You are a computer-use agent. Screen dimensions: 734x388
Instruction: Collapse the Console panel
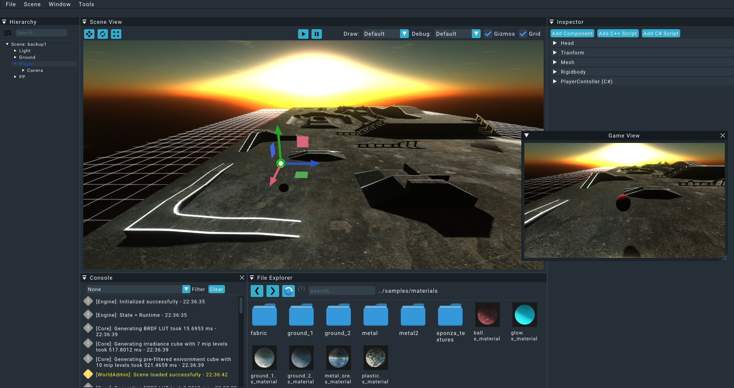[x=84, y=277]
